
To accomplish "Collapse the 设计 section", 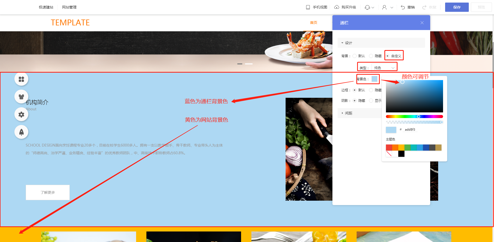I will [381, 43].
